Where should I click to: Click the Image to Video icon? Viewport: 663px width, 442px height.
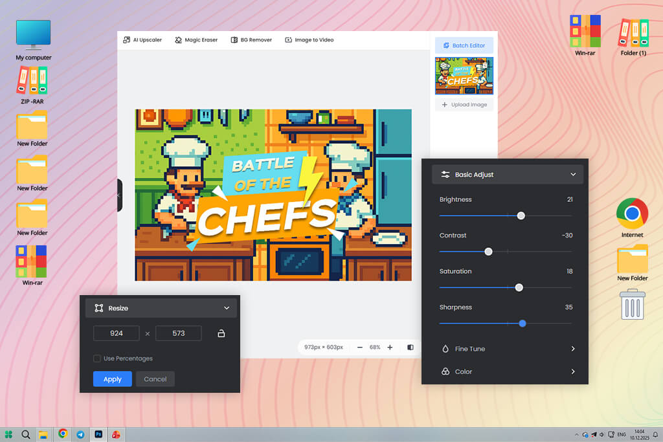click(288, 39)
